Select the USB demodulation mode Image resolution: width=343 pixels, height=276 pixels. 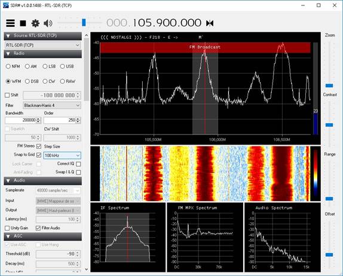click(67, 66)
